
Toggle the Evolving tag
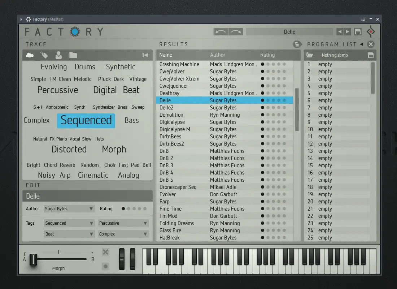coord(54,67)
